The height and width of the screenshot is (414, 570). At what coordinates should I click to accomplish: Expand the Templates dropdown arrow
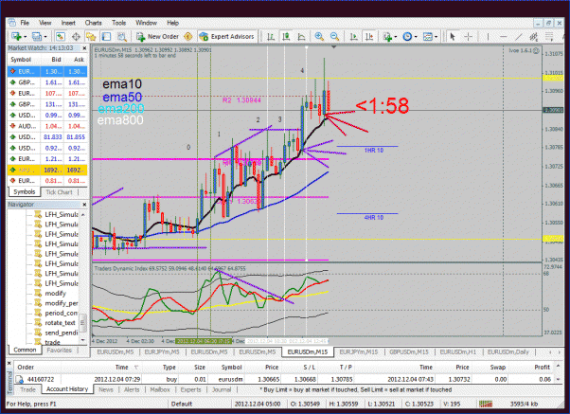[436, 37]
